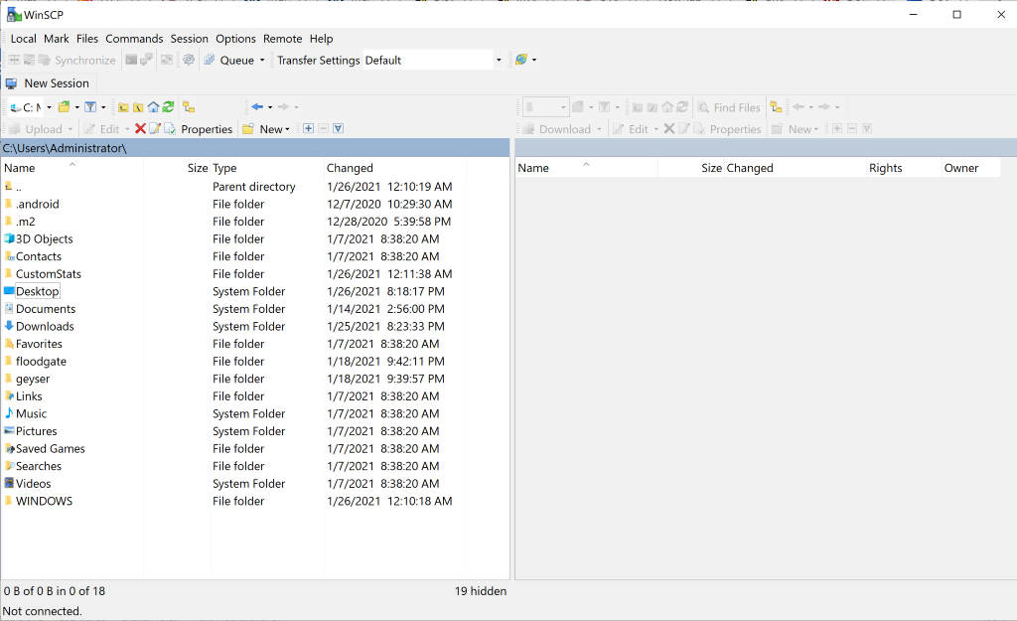Select the CustomStats folder
The image size is (1017, 621).
pos(49,274)
